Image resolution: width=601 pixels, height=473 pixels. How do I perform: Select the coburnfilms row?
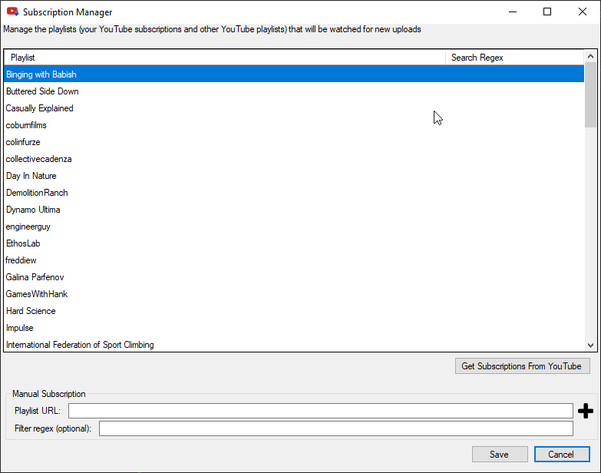coord(294,125)
